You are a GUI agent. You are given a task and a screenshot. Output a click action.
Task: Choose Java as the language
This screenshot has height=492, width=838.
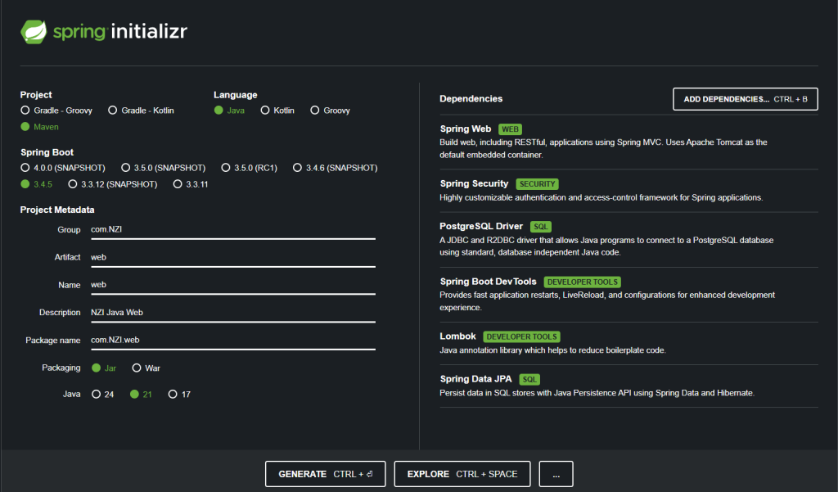[x=229, y=111]
